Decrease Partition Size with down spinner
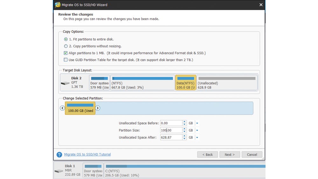The image size is (318, 179). [x=184, y=132]
